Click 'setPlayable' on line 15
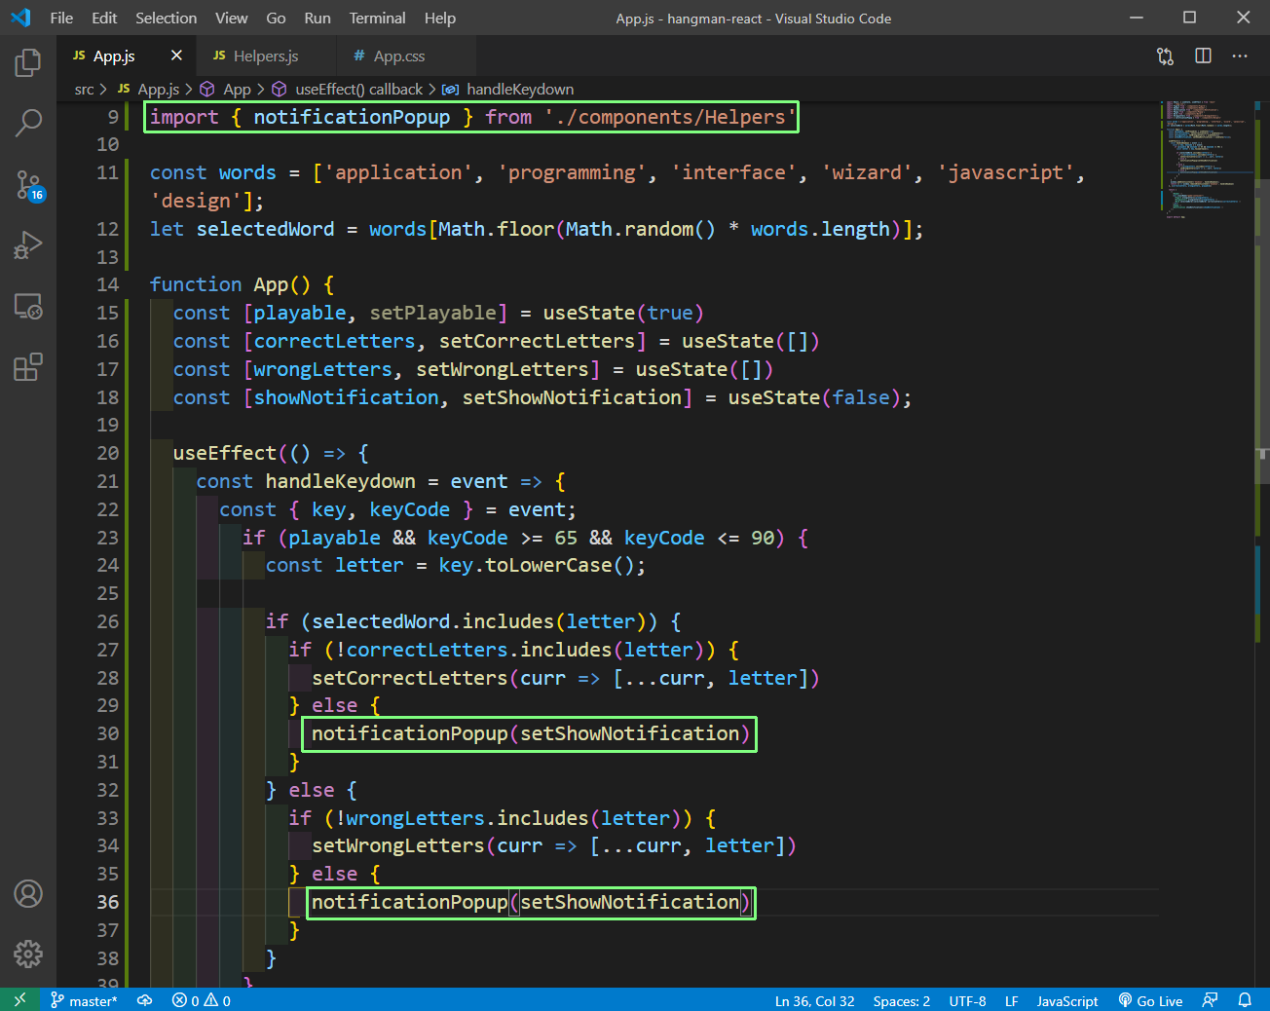The height and width of the screenshot is (1011, 1270). 432,313
